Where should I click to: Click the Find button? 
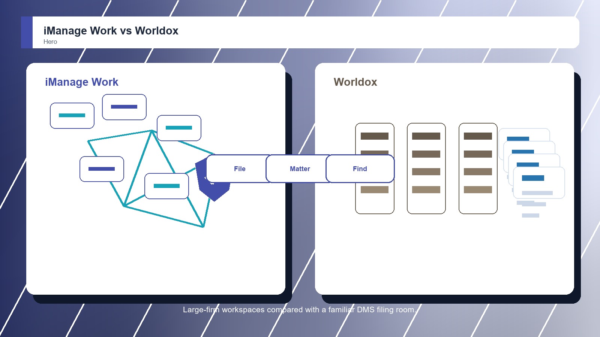click(x=360, y=169)
